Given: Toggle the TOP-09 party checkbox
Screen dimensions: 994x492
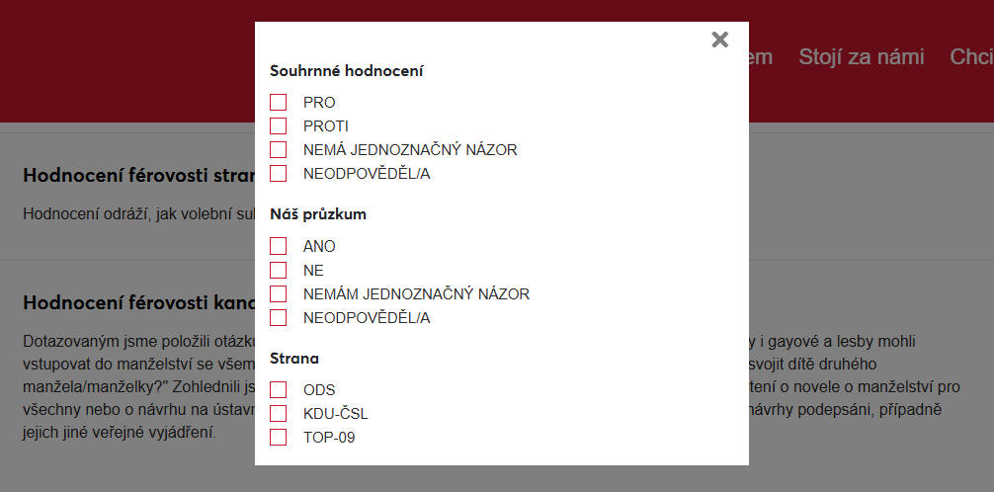Looking at the screenshot, I should tap(279, 438).
